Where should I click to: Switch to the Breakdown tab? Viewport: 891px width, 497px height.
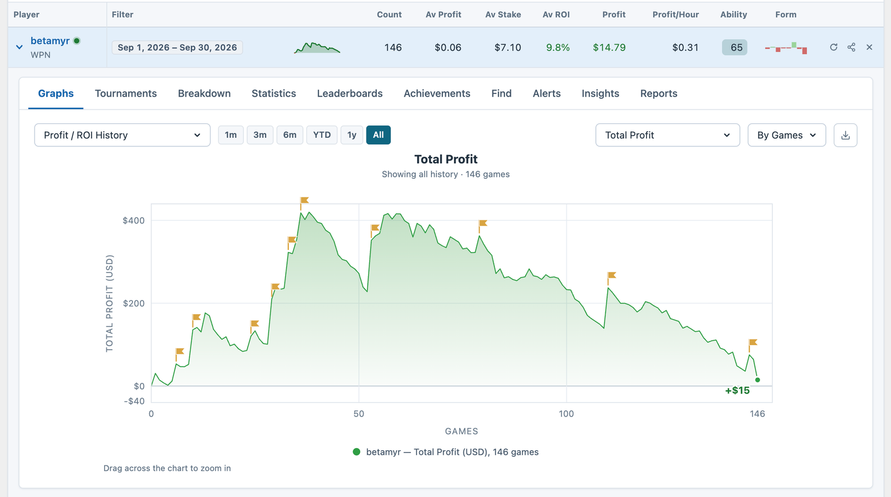pos(204,93)
